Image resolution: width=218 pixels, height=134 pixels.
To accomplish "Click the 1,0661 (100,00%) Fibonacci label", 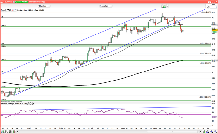I will [x=205, y=97].
